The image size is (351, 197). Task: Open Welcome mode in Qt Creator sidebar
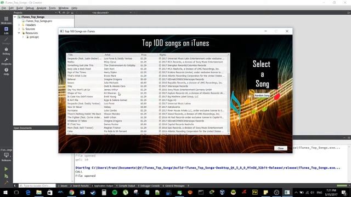click(6, 20)
